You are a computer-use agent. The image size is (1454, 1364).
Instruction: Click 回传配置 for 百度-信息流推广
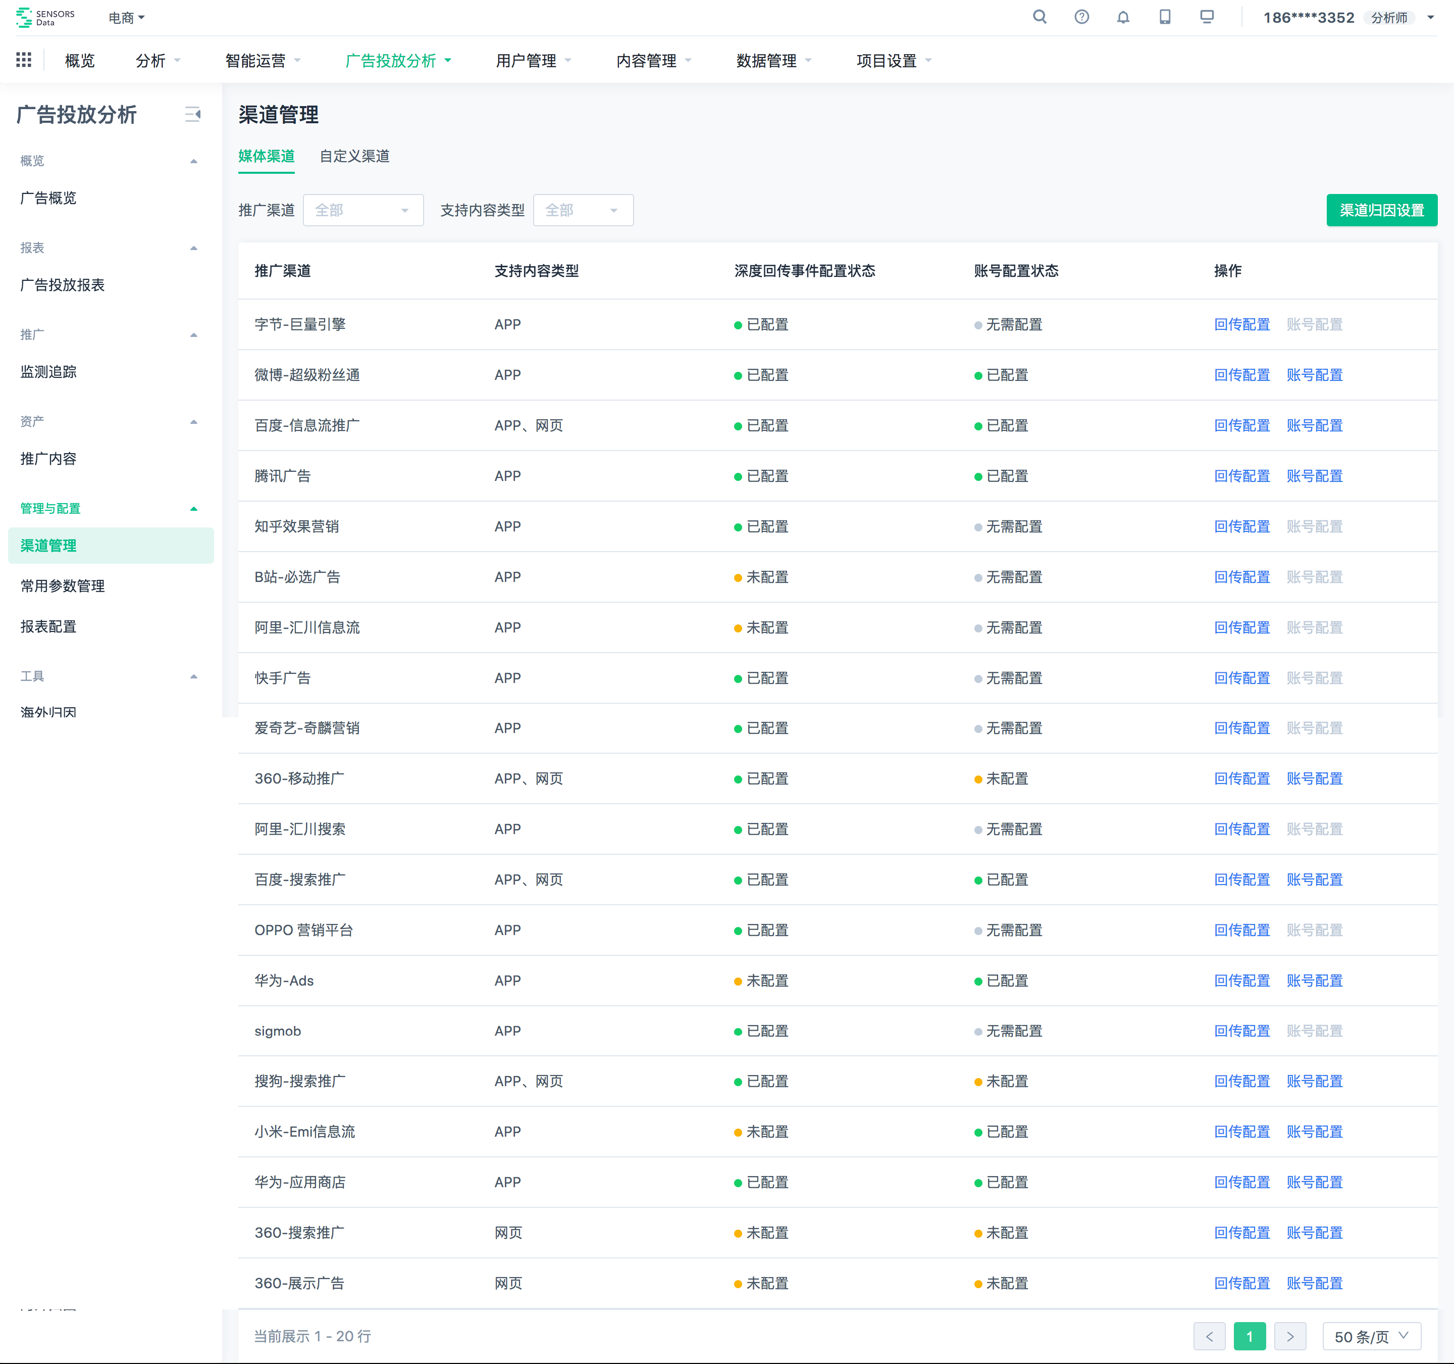coord(1242,426)
